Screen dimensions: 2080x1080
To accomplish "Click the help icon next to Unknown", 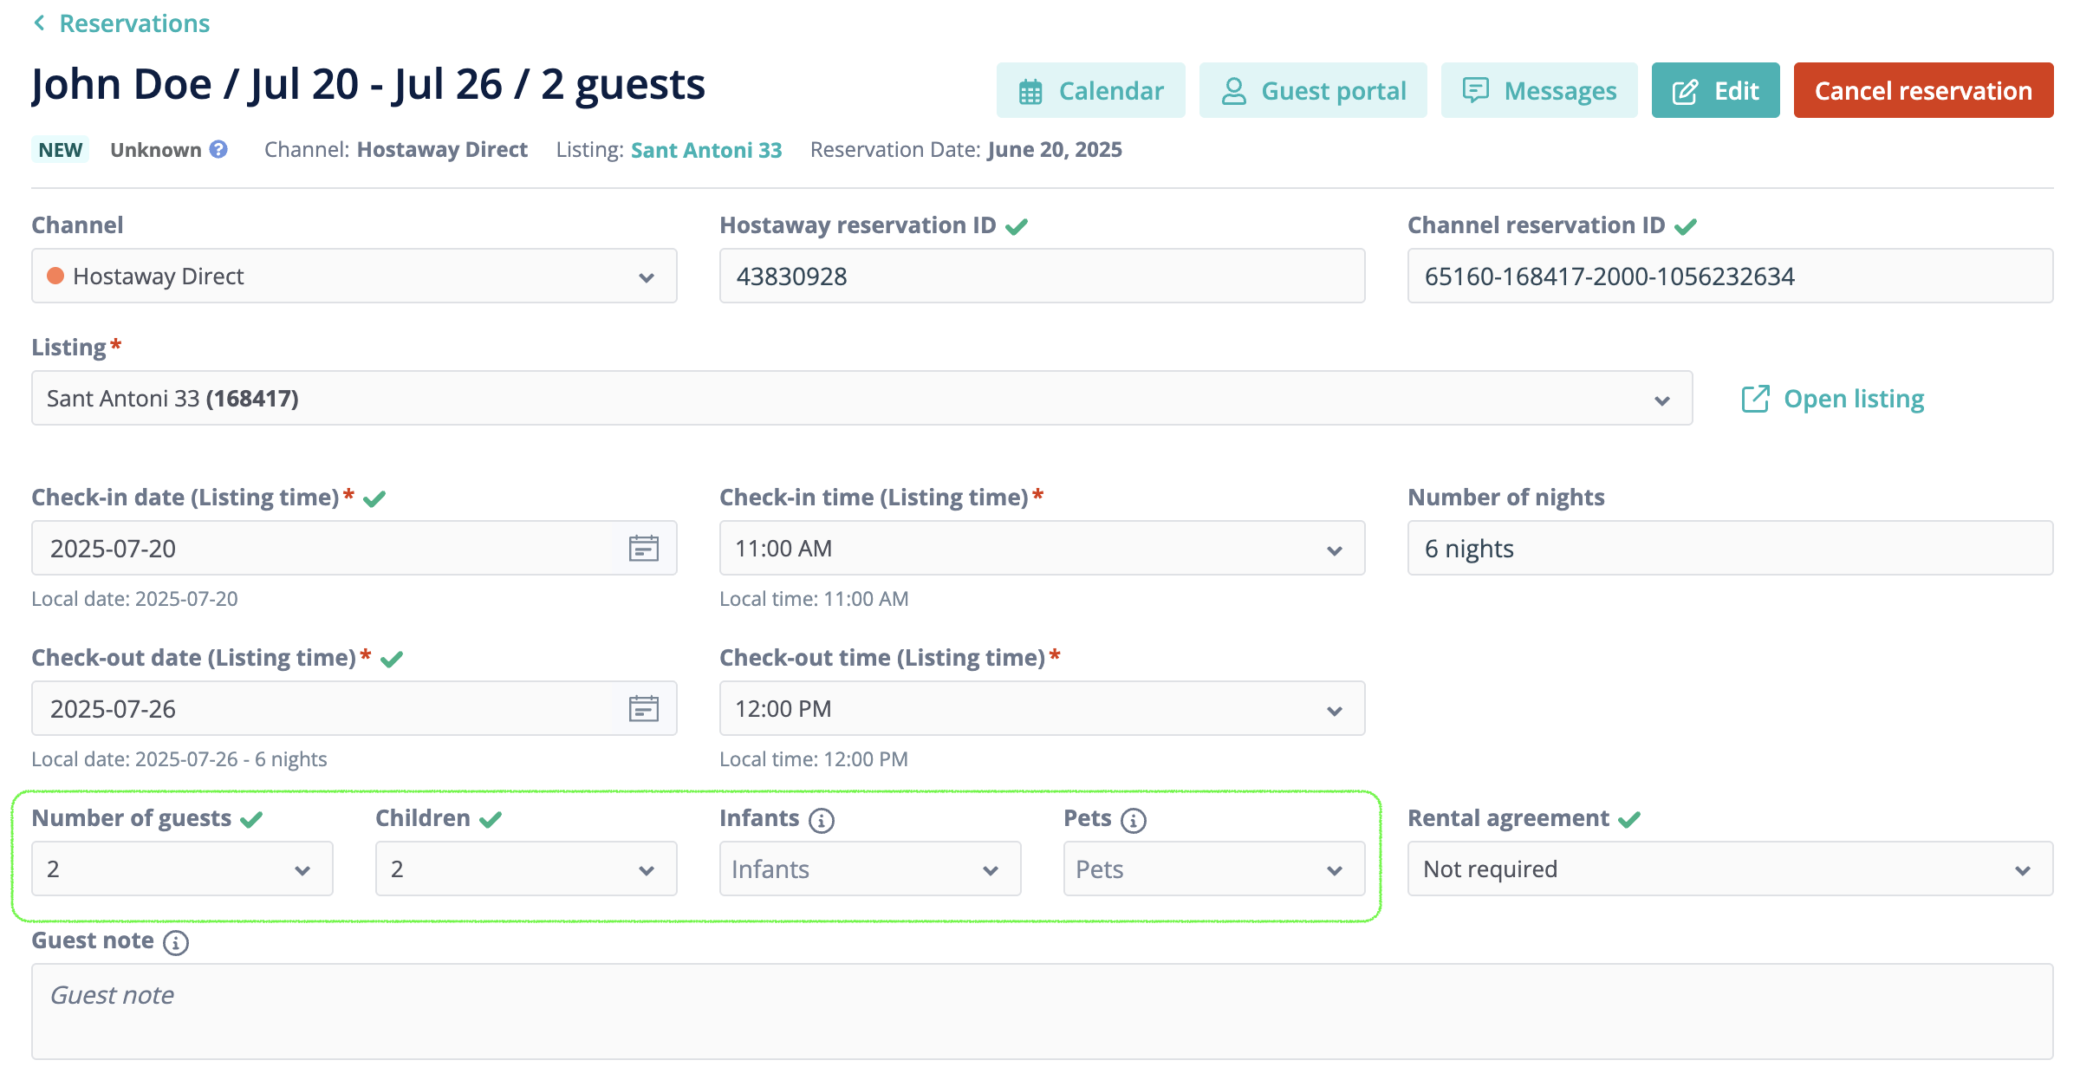I will pos(219,149).
